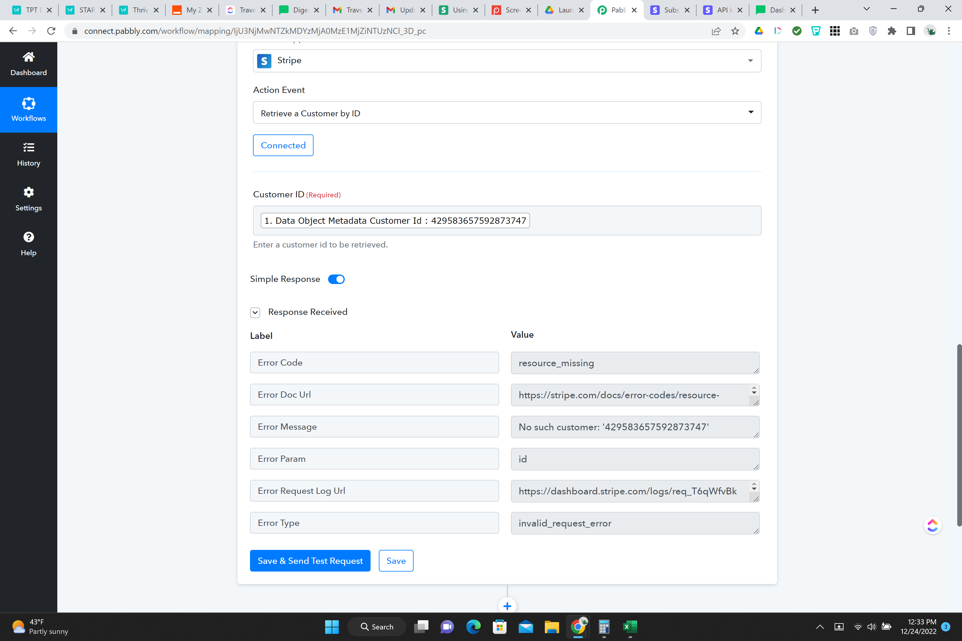Image resolution: width=962 pixels, height=641 pixels.
Task: Open the browser Extensions puzzle icon
Action: tap(892, 31)
